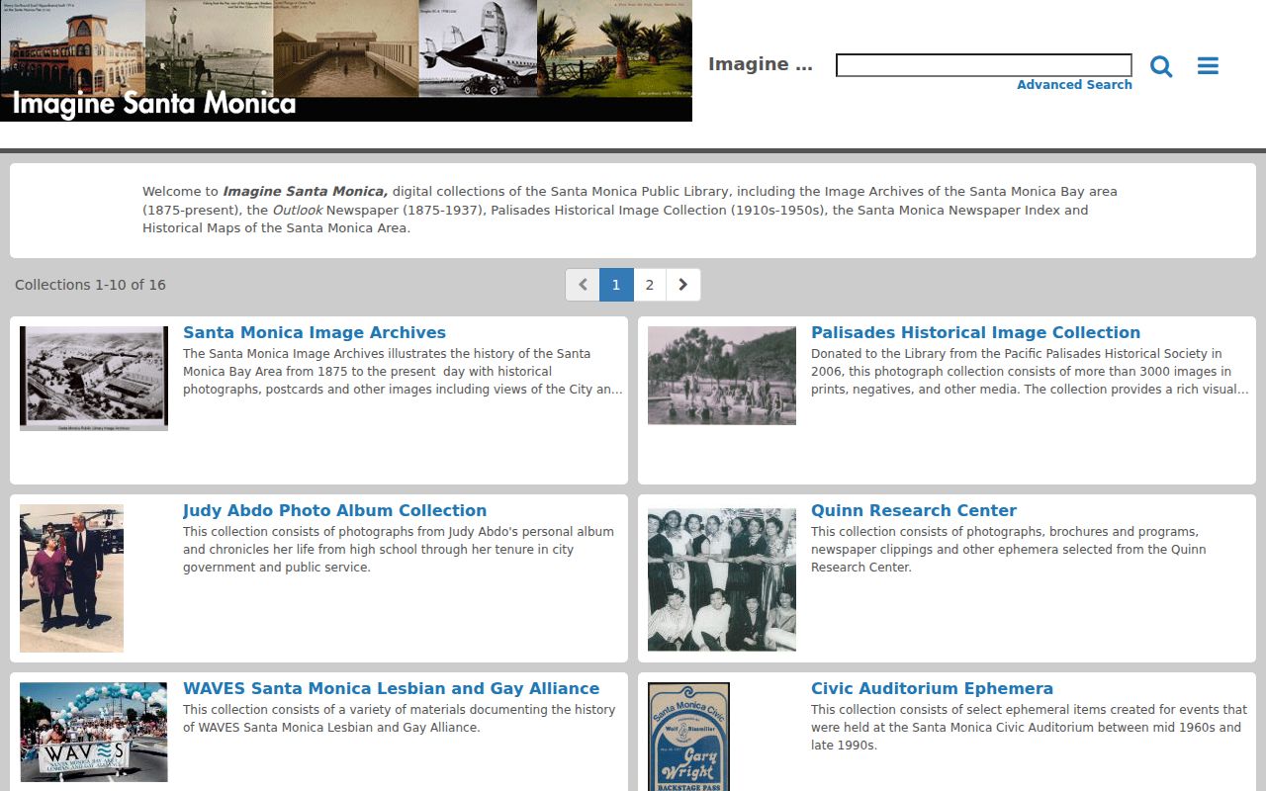Viewport: 1266px width, 791px height.
Task: Click the Palisades Historical collection description text
Action: pyautogui.click(x=1030, y=372)
